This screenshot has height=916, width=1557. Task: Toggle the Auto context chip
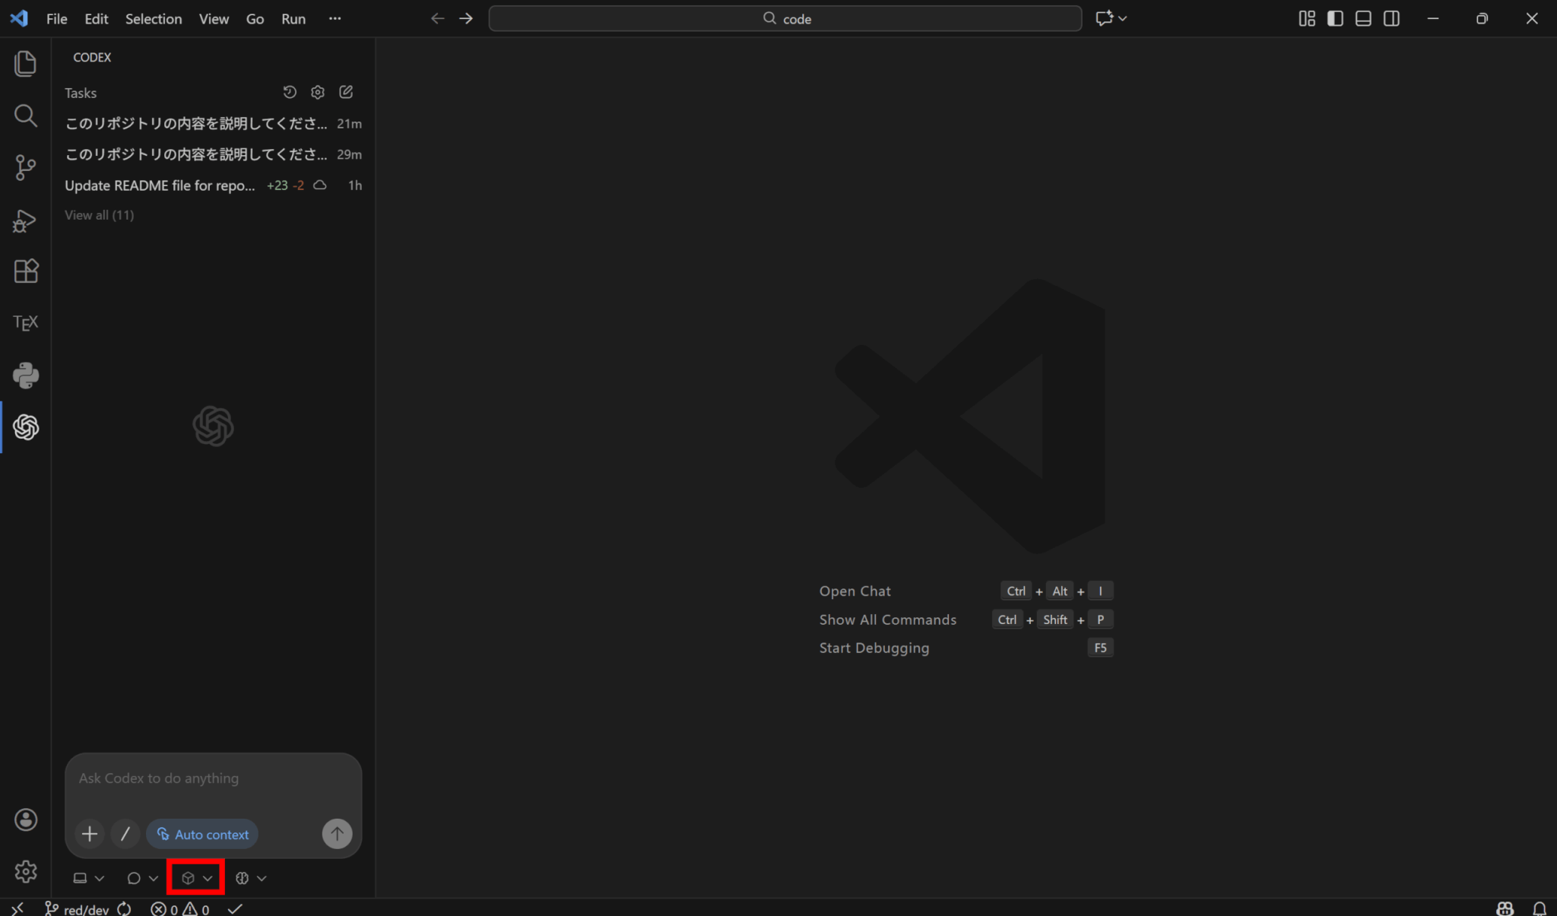[202, 834]
